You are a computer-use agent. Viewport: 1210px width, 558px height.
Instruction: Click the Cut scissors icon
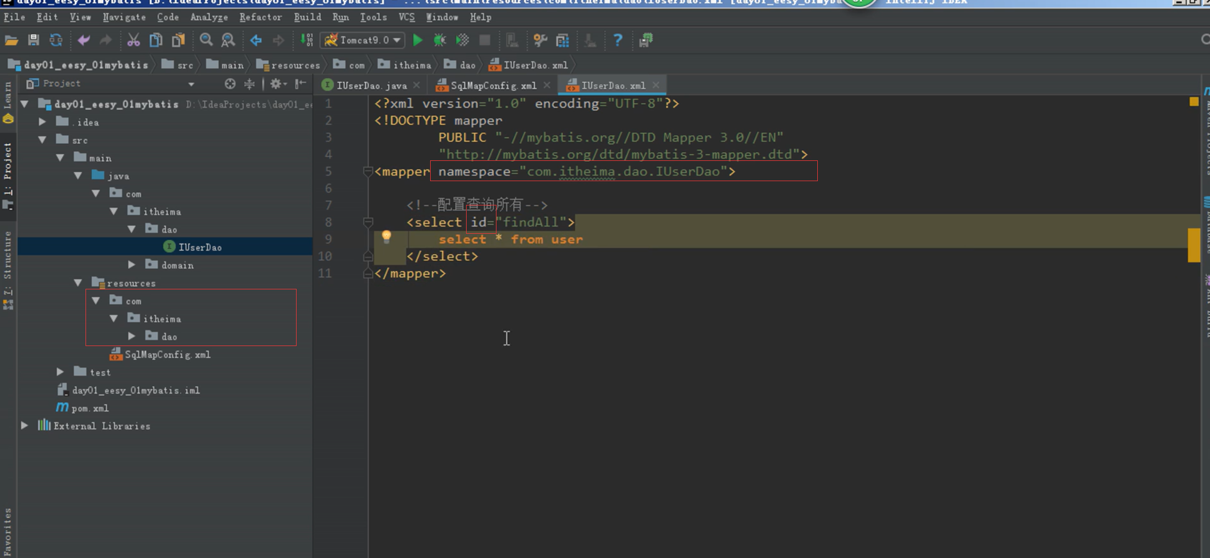pyautogui.click(x=133, y=40)
